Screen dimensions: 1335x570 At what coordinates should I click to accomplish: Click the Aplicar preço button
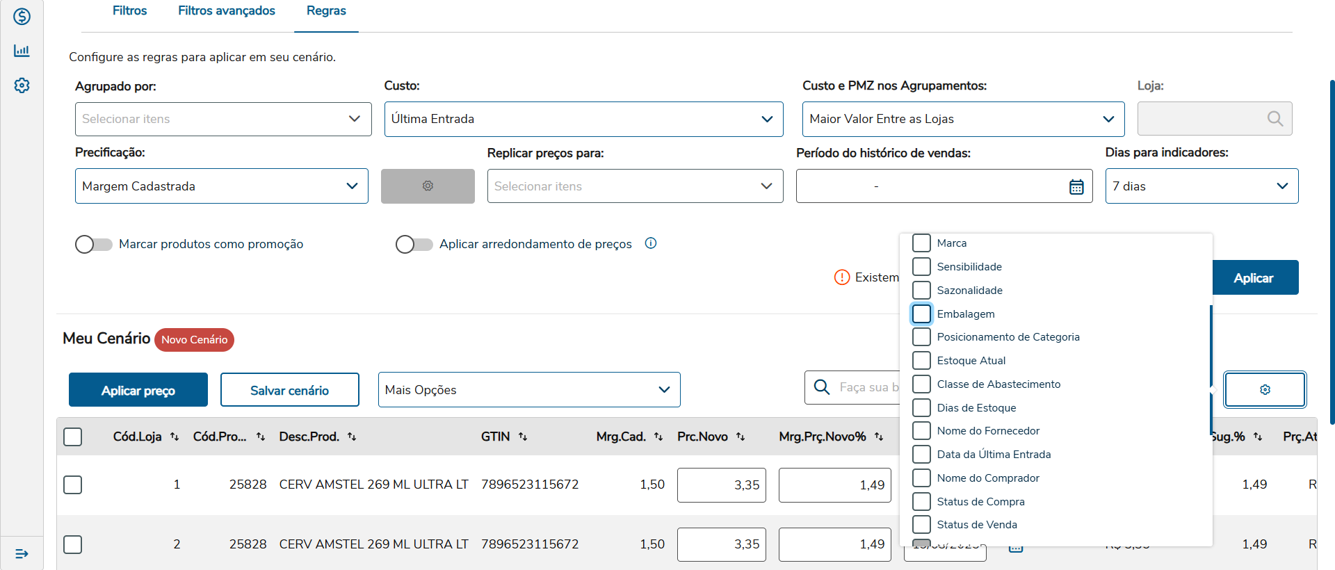point(138,390)
